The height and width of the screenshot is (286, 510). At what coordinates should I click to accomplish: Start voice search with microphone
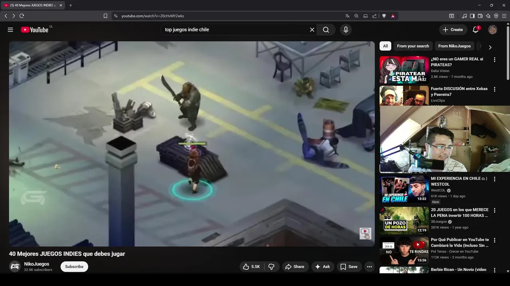tap(345, 30)
